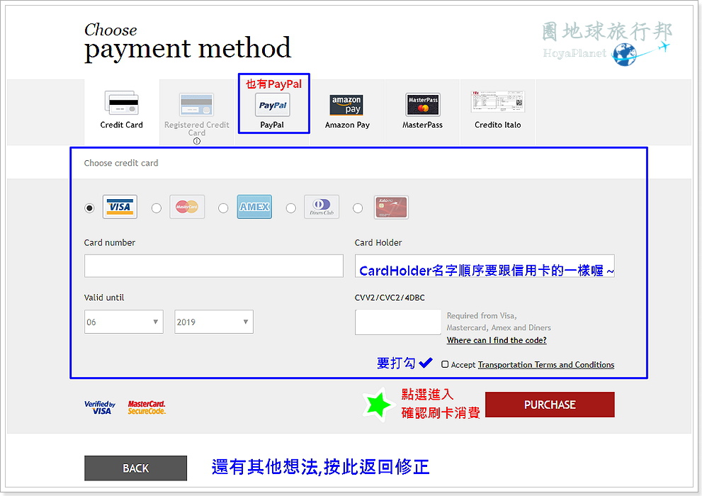Click the MasterCard SecureCode badge
The height and width of the screenshot is (496, 702).
147,407
